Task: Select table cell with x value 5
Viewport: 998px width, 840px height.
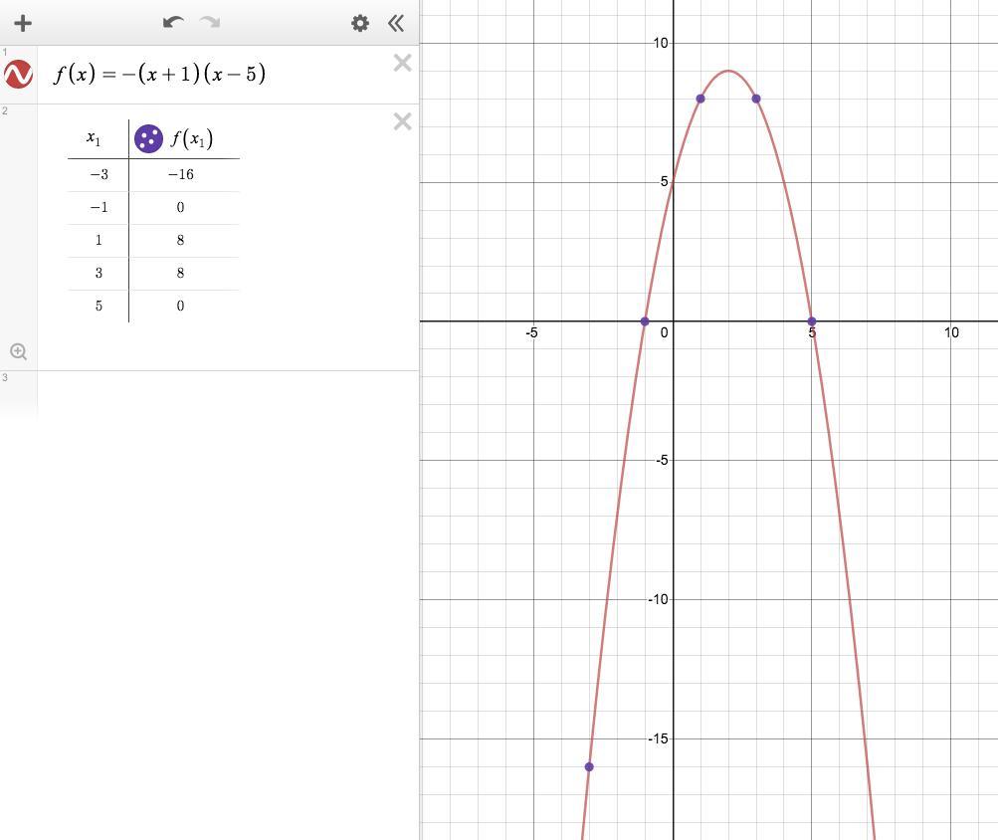Action: pyautogui.click(x=99, y=306)
